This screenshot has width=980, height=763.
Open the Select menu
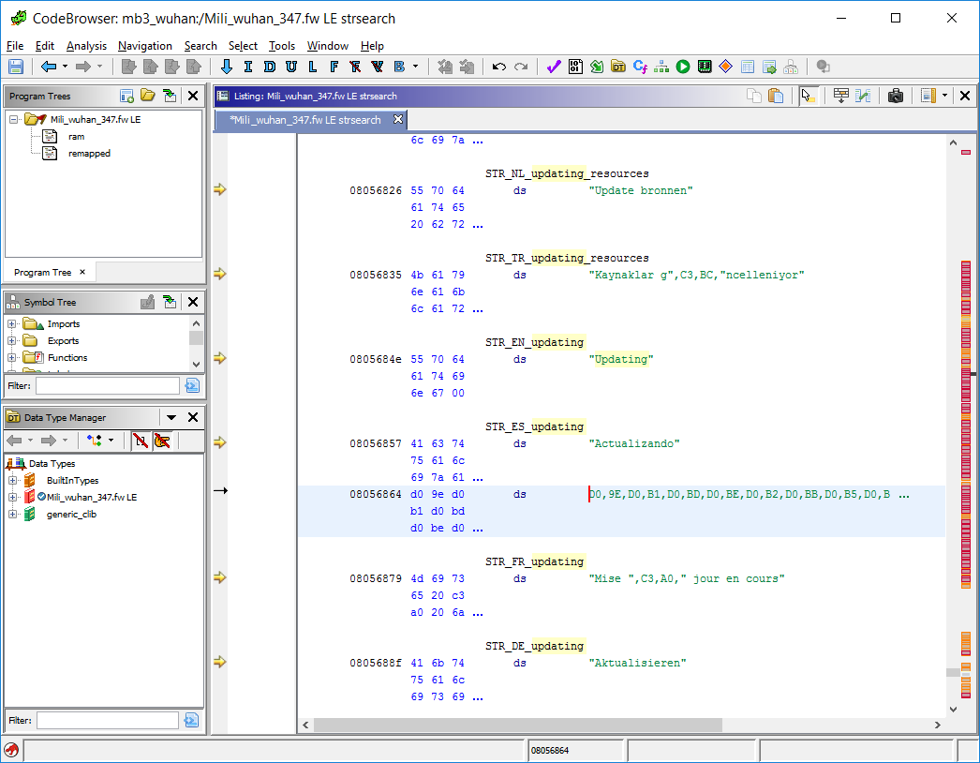243,46
